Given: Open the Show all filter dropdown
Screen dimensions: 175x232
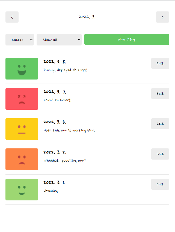Looking at the screenshot, I should pos(59,39).
